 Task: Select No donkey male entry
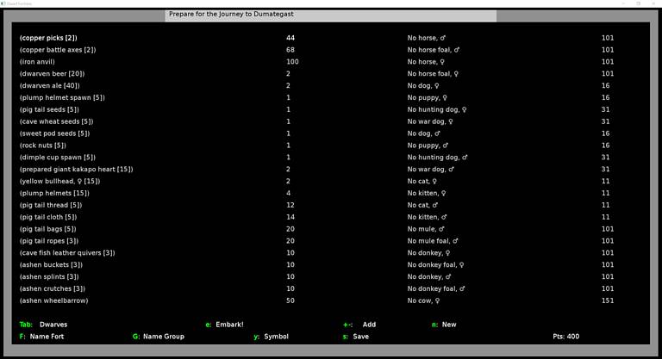coord(429,276)
